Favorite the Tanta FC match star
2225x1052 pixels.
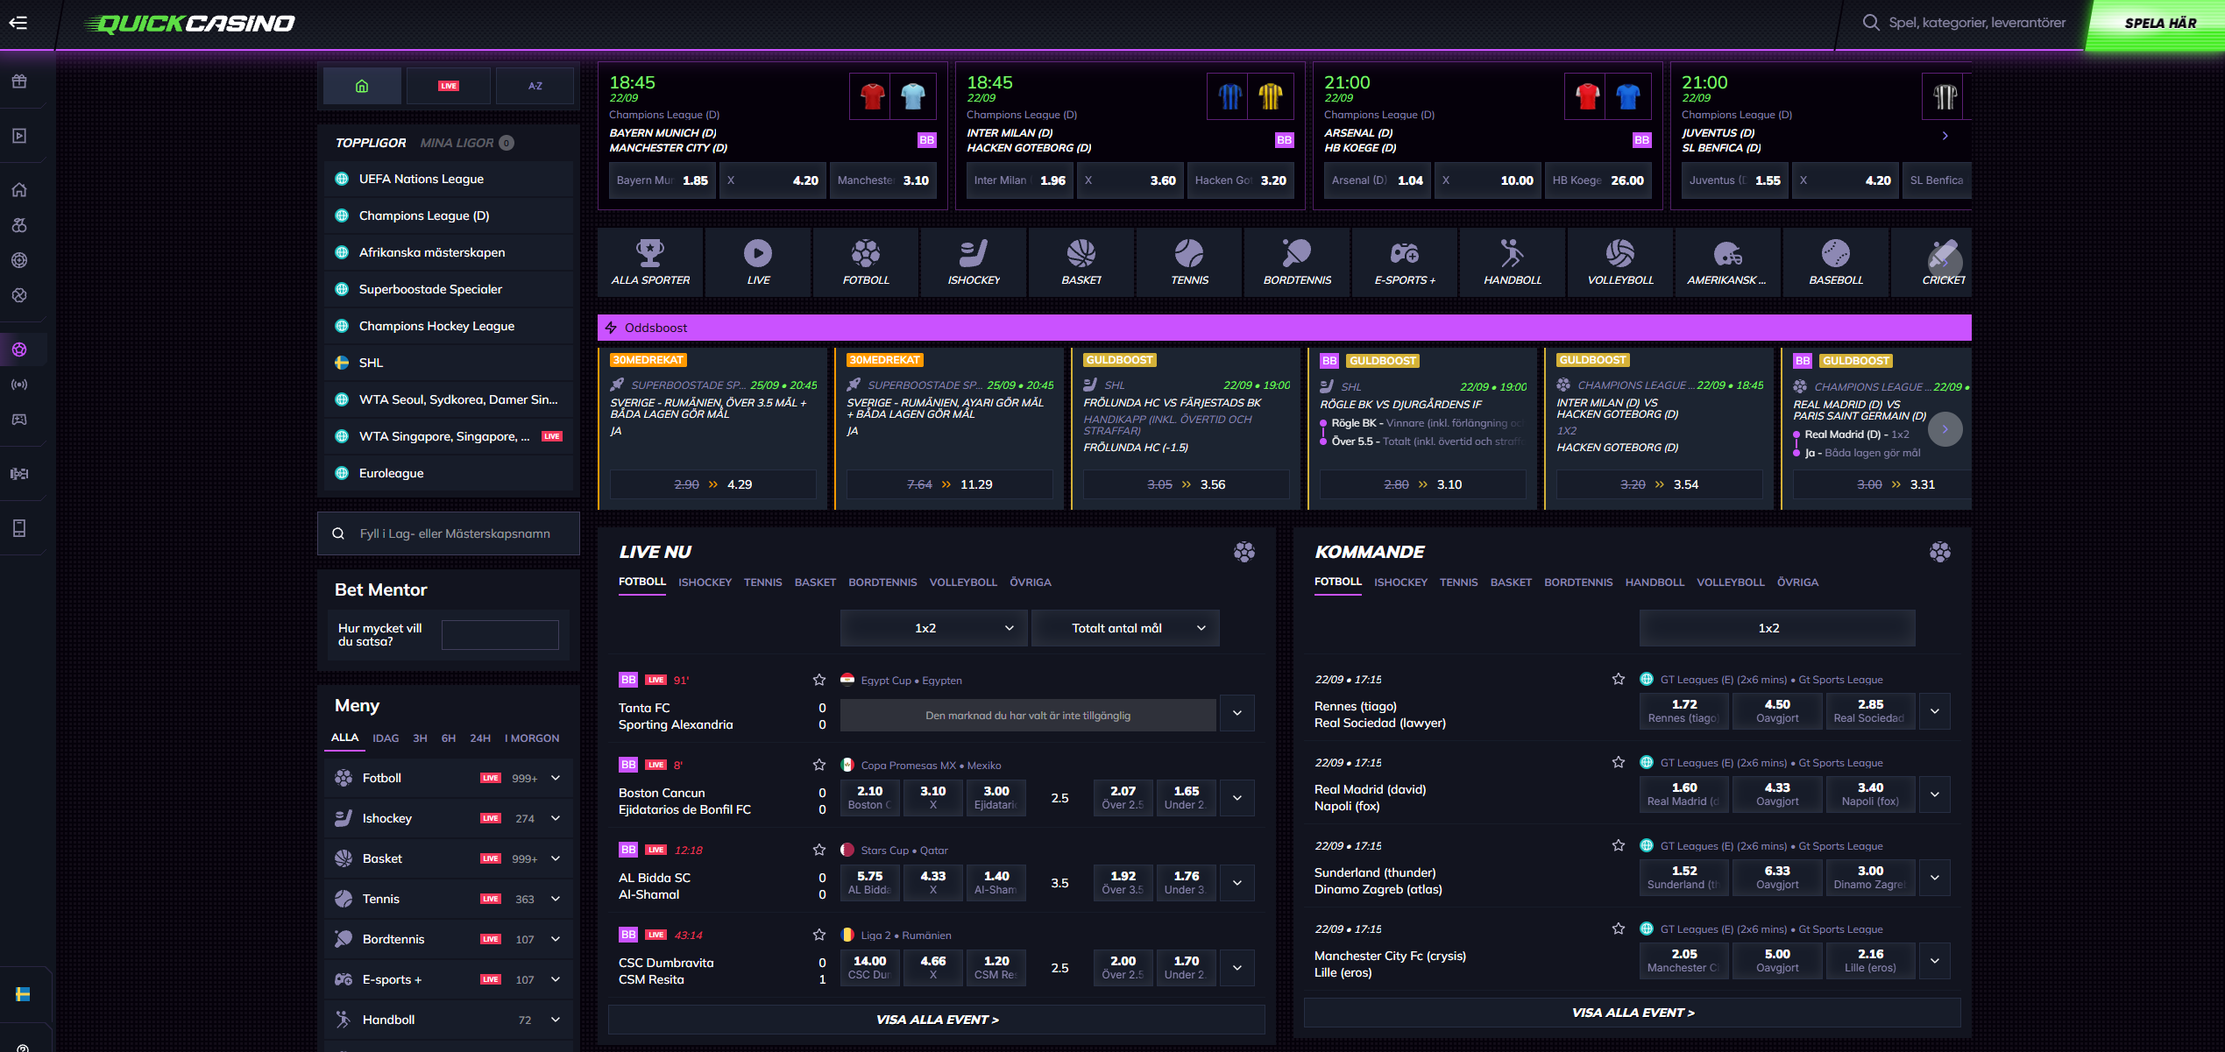[819, 680]
